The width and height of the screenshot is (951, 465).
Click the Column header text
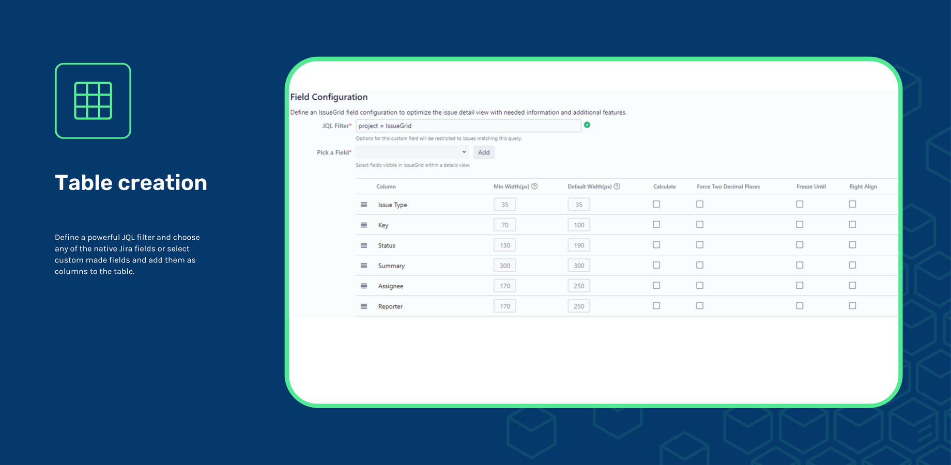386,187
